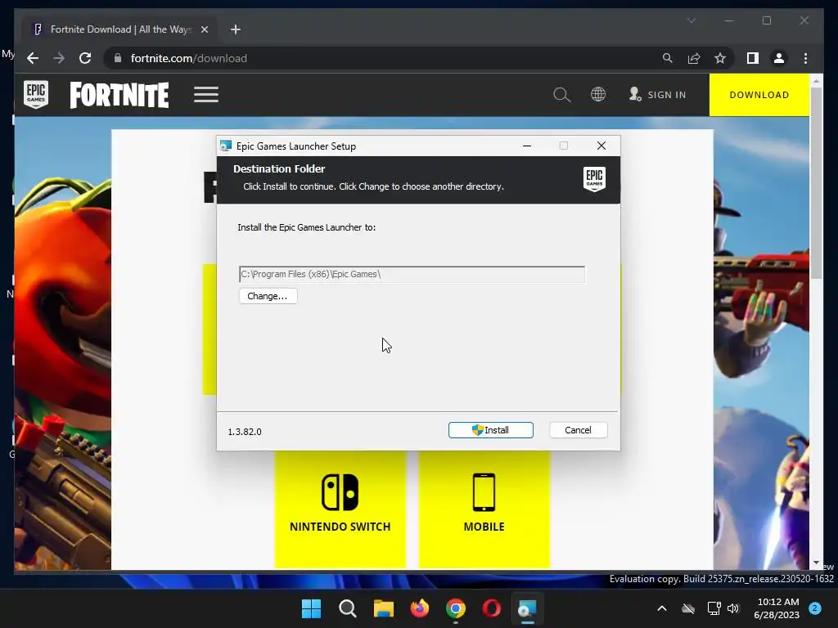This screenshot has height=628, width=838.
Task: Click the share this page icon
Action: pos(694,58)
